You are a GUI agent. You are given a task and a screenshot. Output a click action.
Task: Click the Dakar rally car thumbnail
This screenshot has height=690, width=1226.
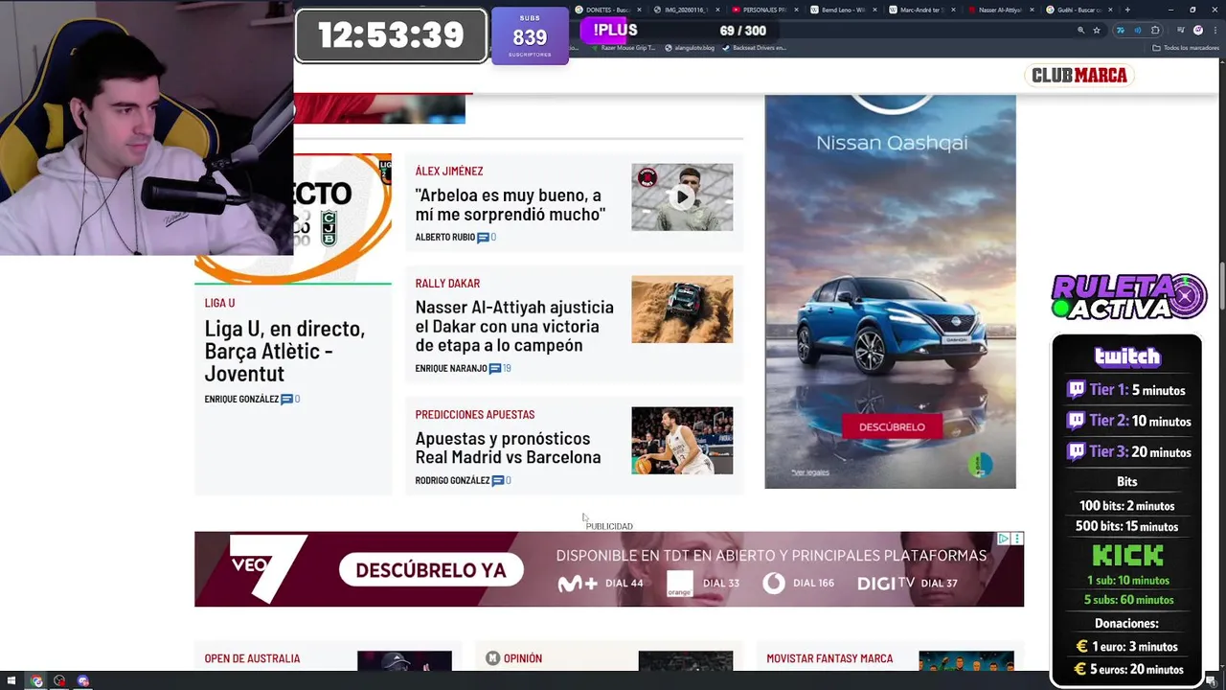682,310
